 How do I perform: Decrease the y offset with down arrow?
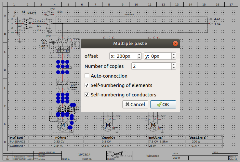(x=174, y=57)
